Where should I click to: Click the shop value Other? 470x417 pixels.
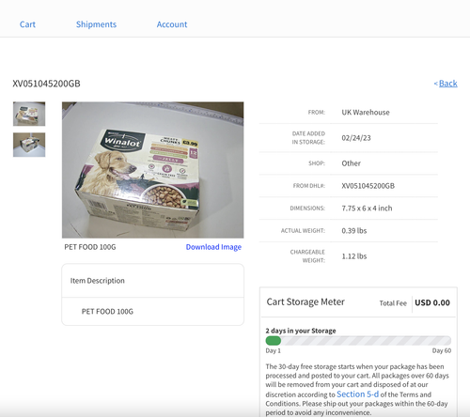coord(351,163)
